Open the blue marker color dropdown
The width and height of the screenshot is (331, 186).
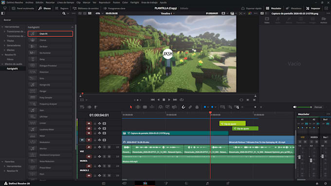[215, 107]
